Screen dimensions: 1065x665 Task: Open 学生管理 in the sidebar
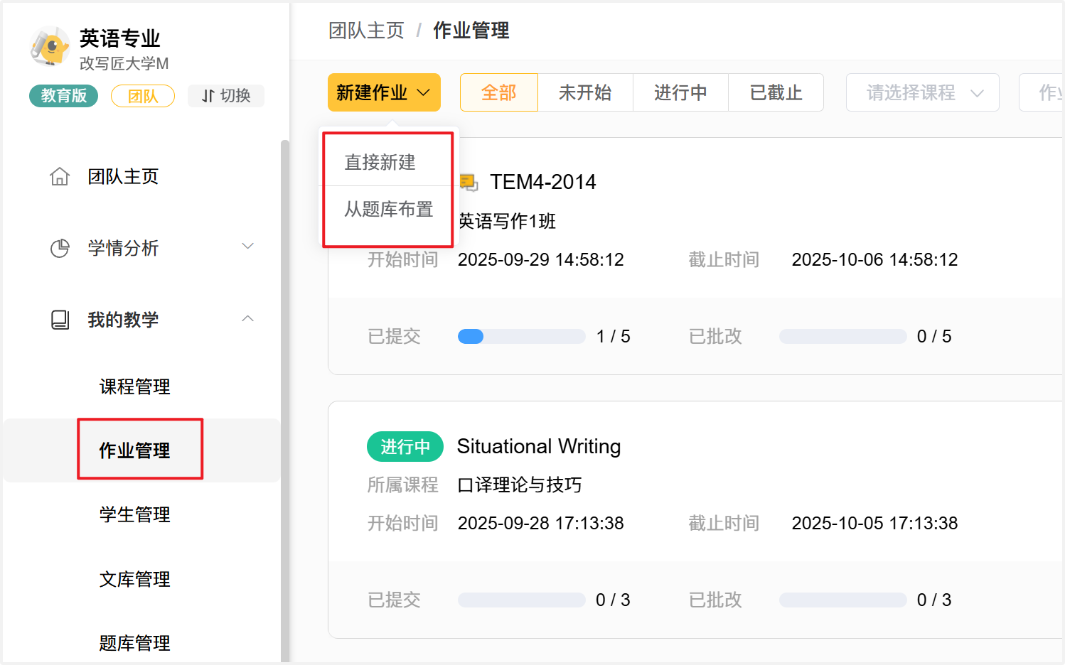tap(134, 514)
